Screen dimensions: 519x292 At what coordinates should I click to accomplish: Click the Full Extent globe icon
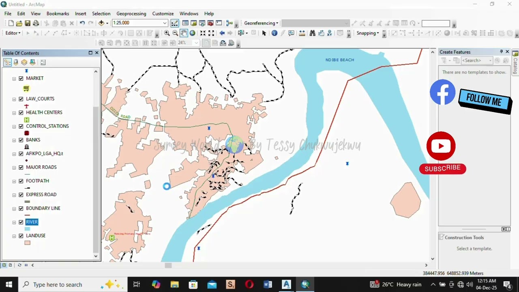tap(192, 33)
